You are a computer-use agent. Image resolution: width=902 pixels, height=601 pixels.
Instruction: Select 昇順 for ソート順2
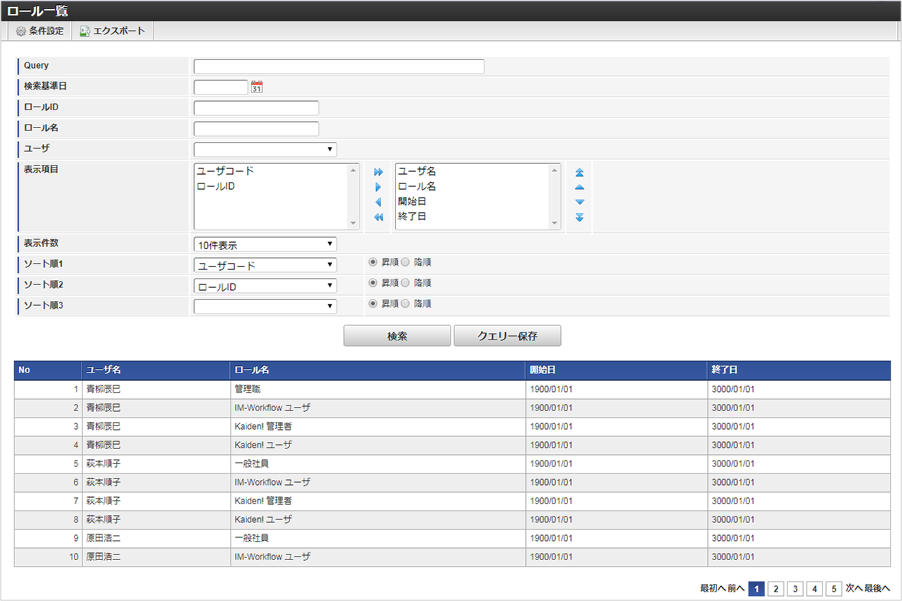(x=373, y=283)
